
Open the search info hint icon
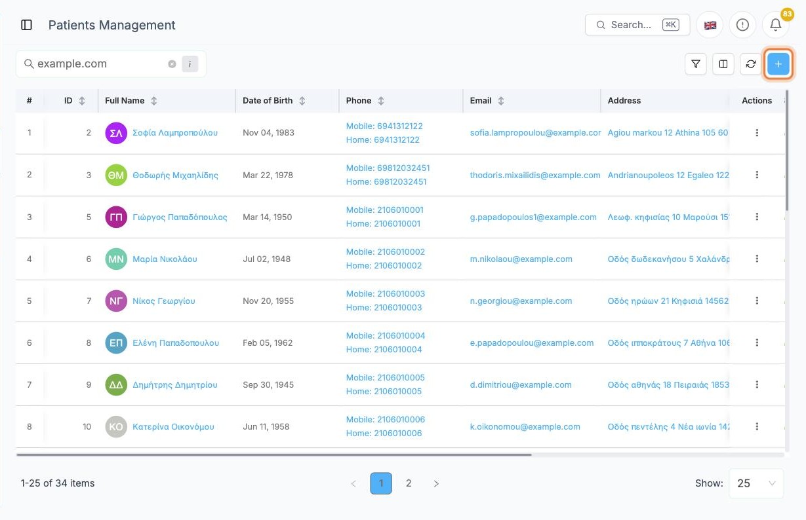point(190,64)
